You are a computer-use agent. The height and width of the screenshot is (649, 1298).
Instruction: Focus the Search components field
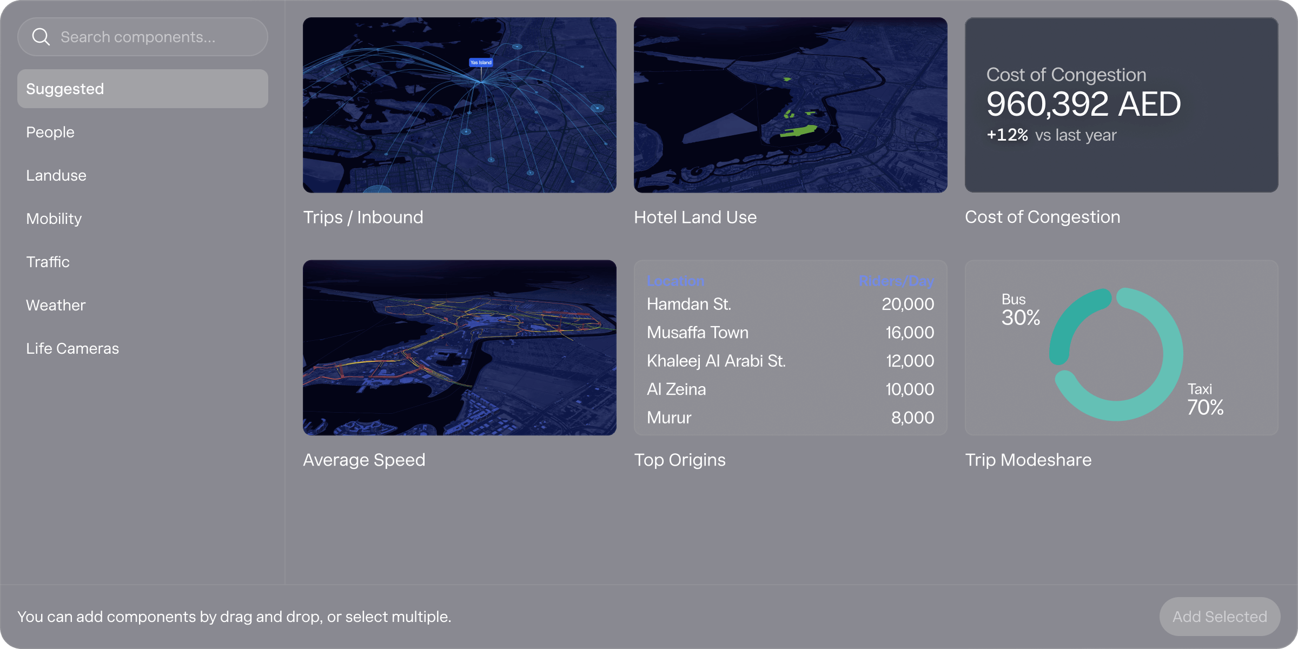pyautogui.click(x=143, y=37)
